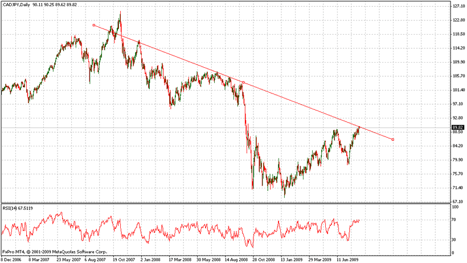
Task: Click the trendline's upper-left anchor handle
Action: point(93,25)
